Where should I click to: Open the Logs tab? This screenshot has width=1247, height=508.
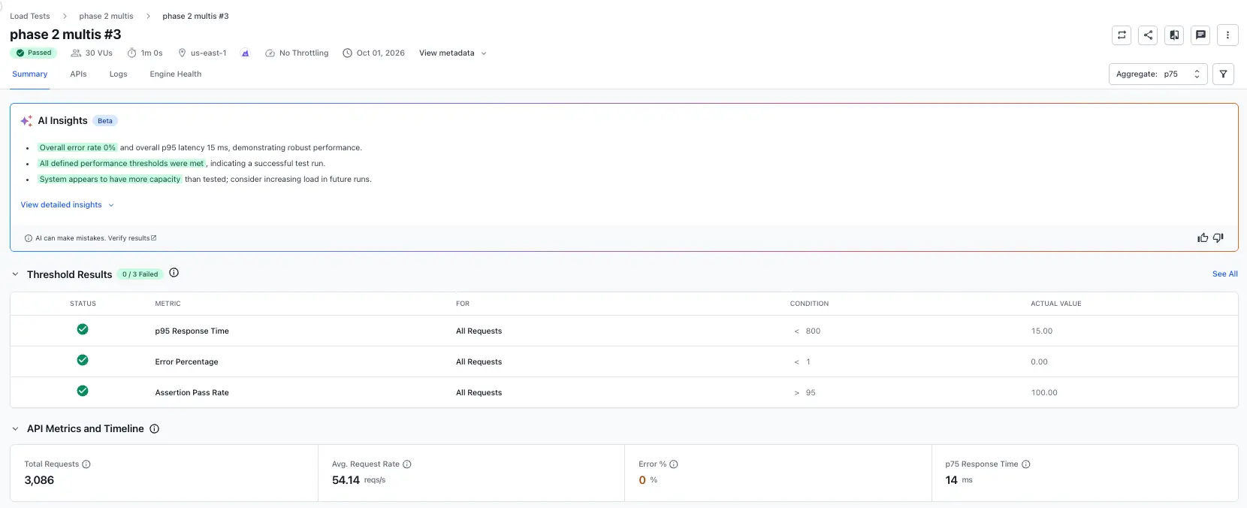[118, 74]
